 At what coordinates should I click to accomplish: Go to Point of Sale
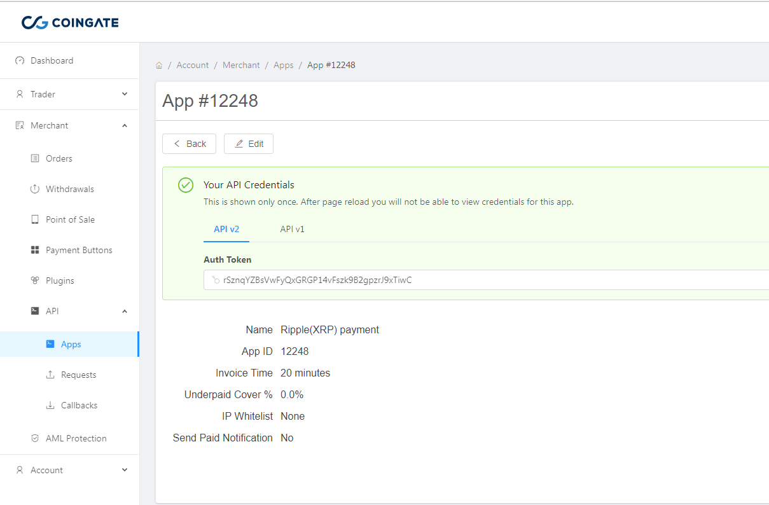69,219
